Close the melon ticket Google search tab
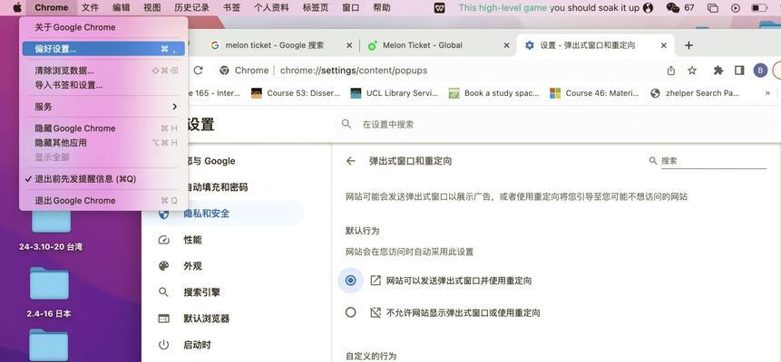The width and height of the screenshot is (781, 362). (x=349, y=45)
